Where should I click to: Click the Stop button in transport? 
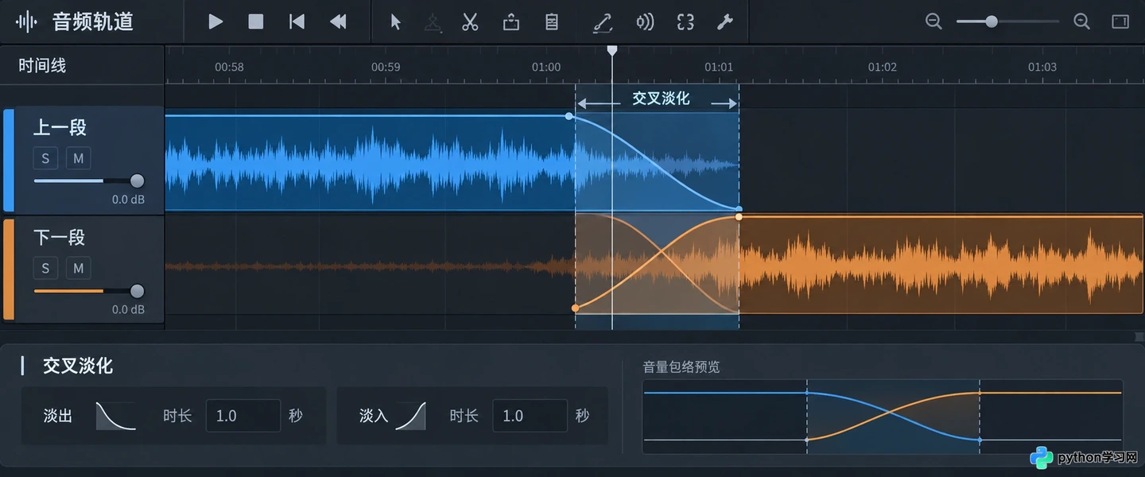(x=256, y=21)
